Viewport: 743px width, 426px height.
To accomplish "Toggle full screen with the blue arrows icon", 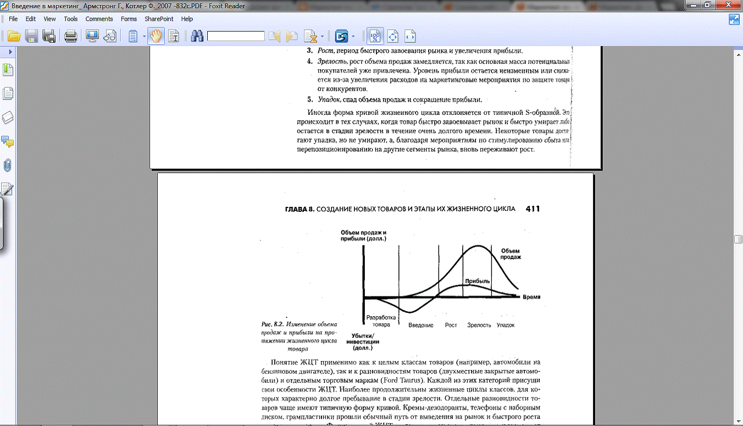I will (x=734, y=20).
